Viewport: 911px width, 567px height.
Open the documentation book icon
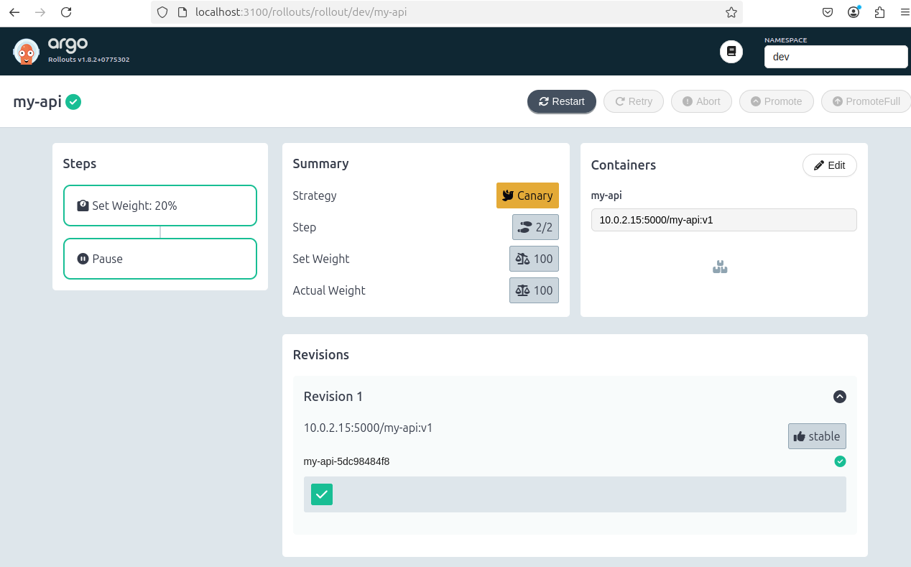[731, 52]
